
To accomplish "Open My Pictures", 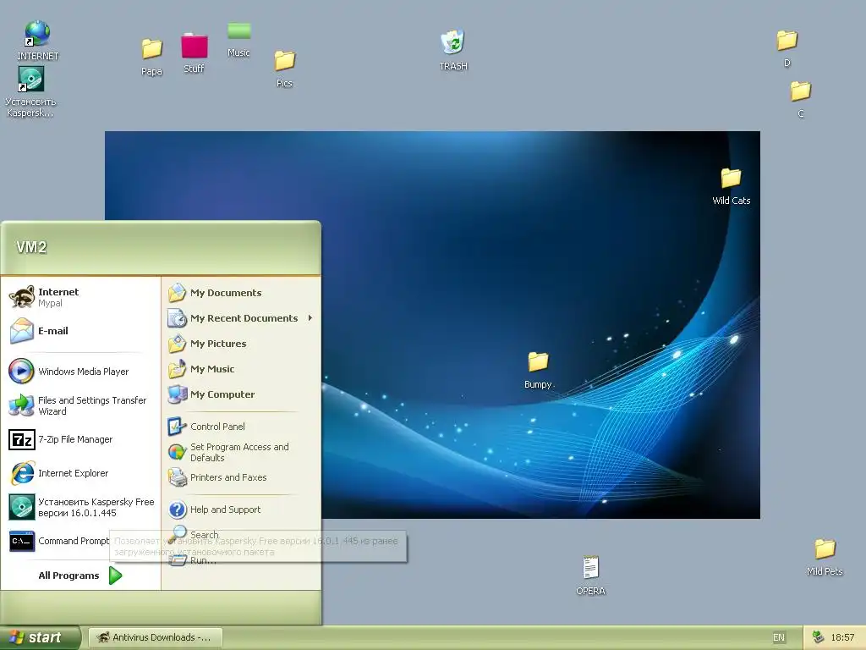I will click(x=241, y=344).
